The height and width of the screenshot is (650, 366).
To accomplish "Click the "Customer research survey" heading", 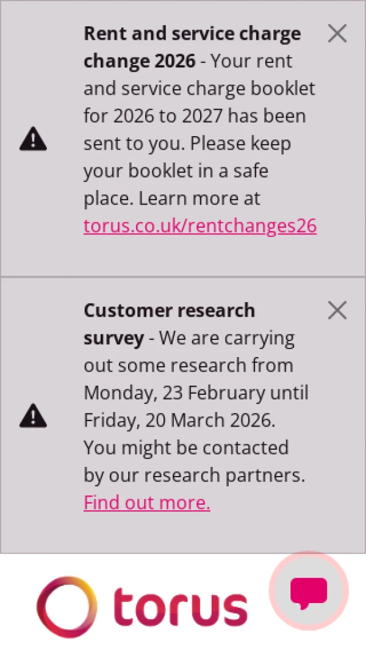I will point(169,311).
